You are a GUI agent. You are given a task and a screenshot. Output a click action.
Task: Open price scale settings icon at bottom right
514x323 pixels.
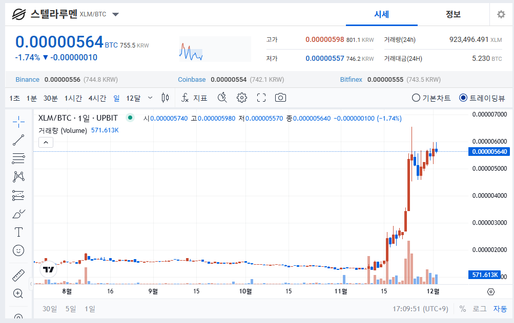tap(491, 292)
